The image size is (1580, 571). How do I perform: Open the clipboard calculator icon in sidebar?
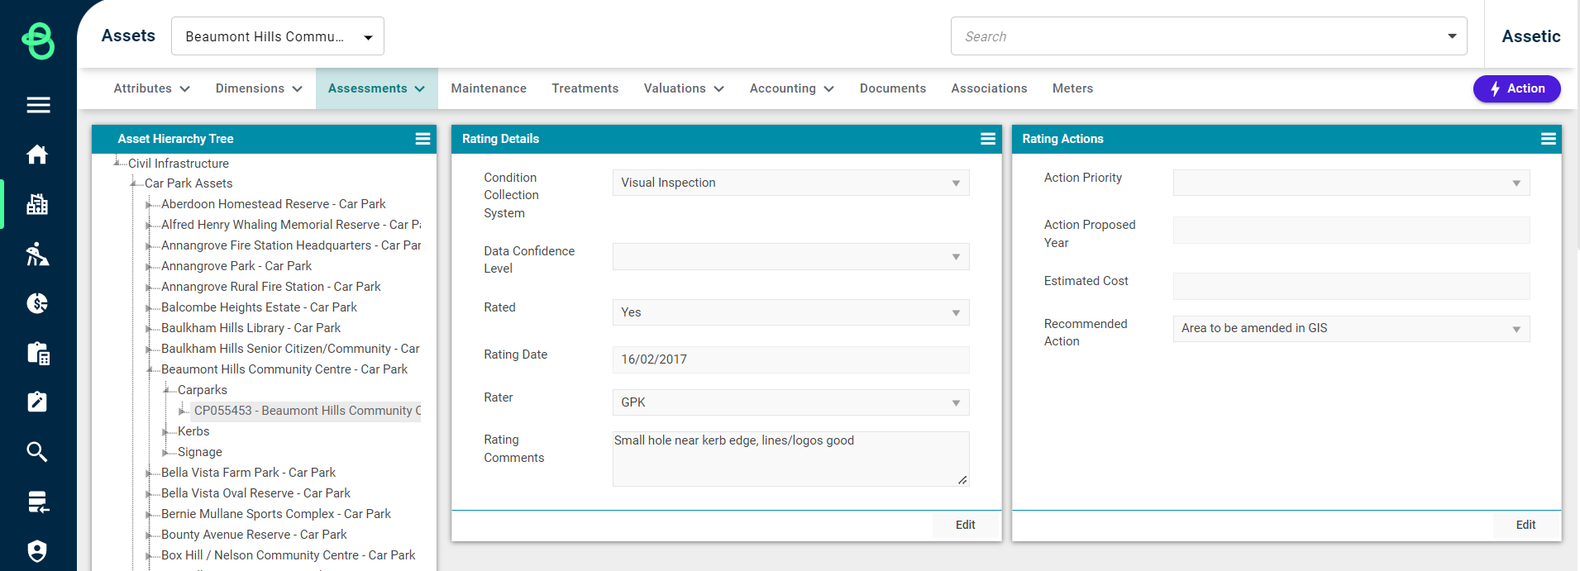[38, 354]
